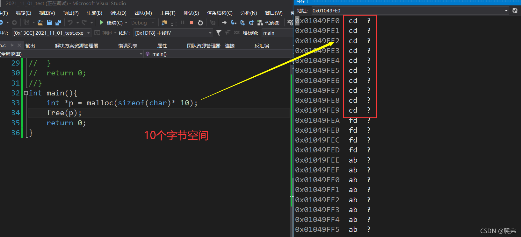521x237 pixels.
Task: Navigate forward icon in the toolbar
Action: (14, 23)
